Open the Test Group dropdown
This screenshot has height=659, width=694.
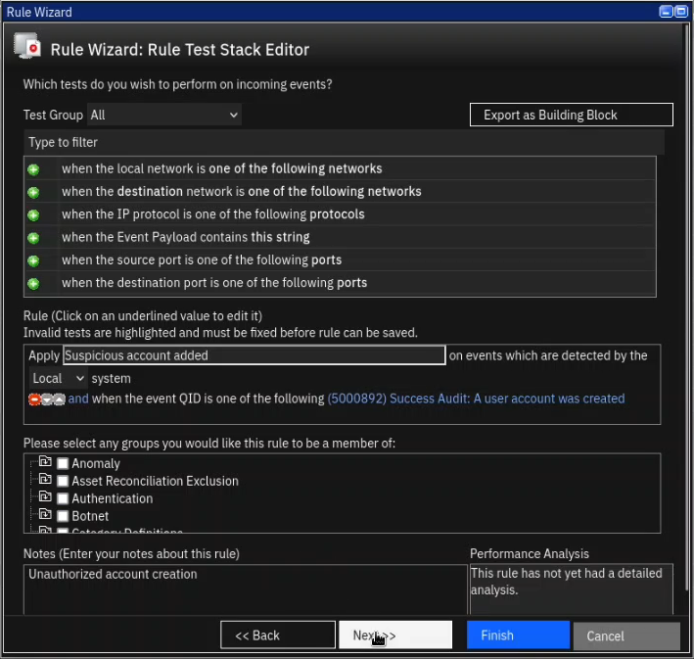pos(163,115)
